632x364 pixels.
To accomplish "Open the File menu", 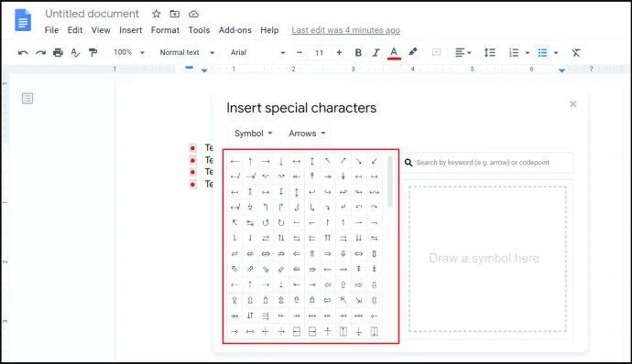I will tap(51, 30).
